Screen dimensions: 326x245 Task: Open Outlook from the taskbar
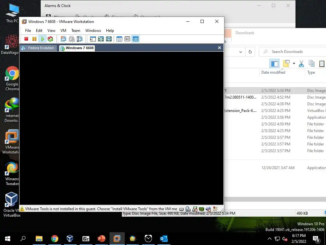(164, 239)
